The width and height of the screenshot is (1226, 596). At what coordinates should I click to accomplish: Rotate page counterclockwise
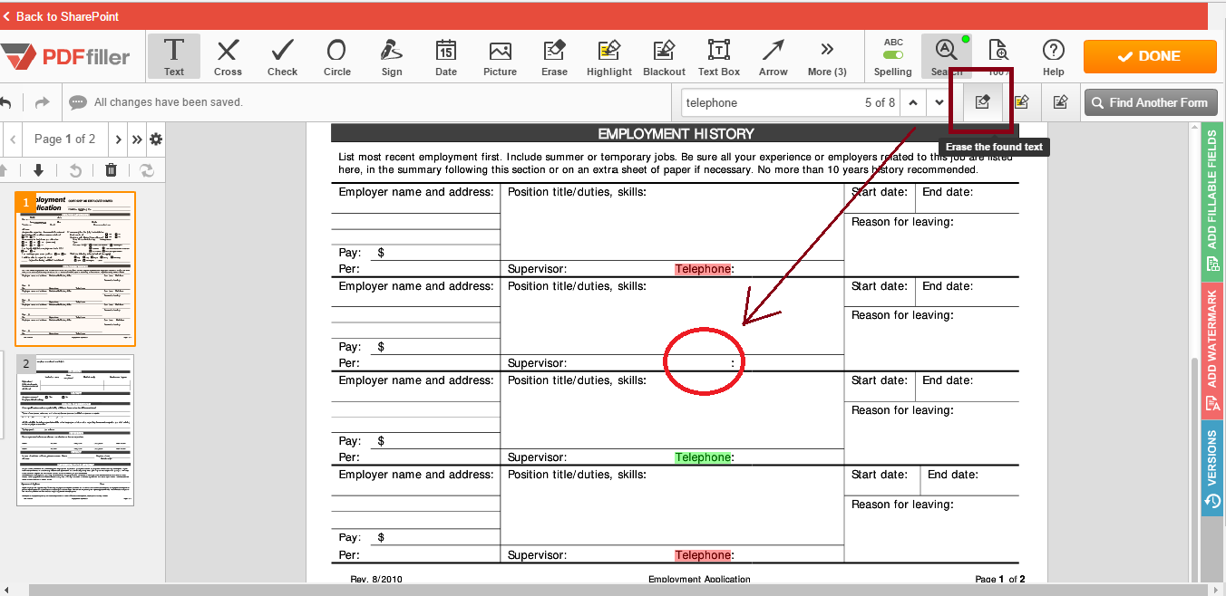coord(75,170)
